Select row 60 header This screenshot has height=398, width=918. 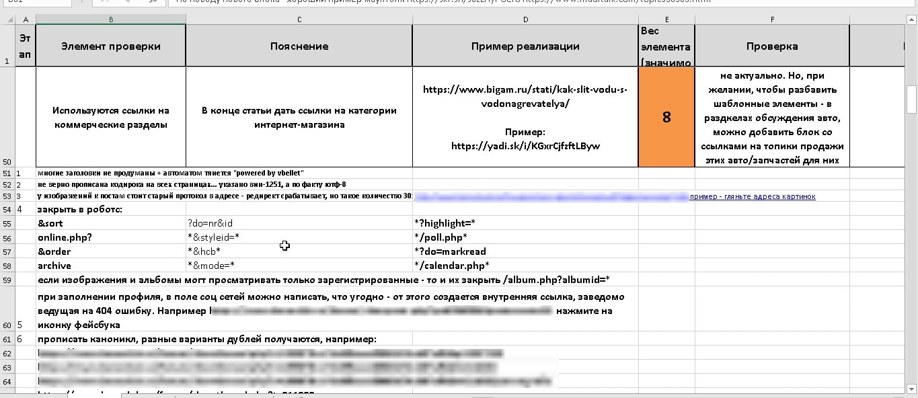(7, 310)
